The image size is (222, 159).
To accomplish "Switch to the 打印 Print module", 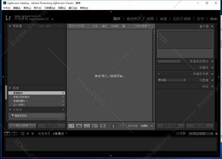I will pos(200,19).
